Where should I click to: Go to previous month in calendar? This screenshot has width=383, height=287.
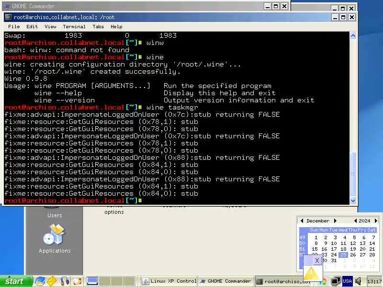pyautogui.click(x=302, y=221)
